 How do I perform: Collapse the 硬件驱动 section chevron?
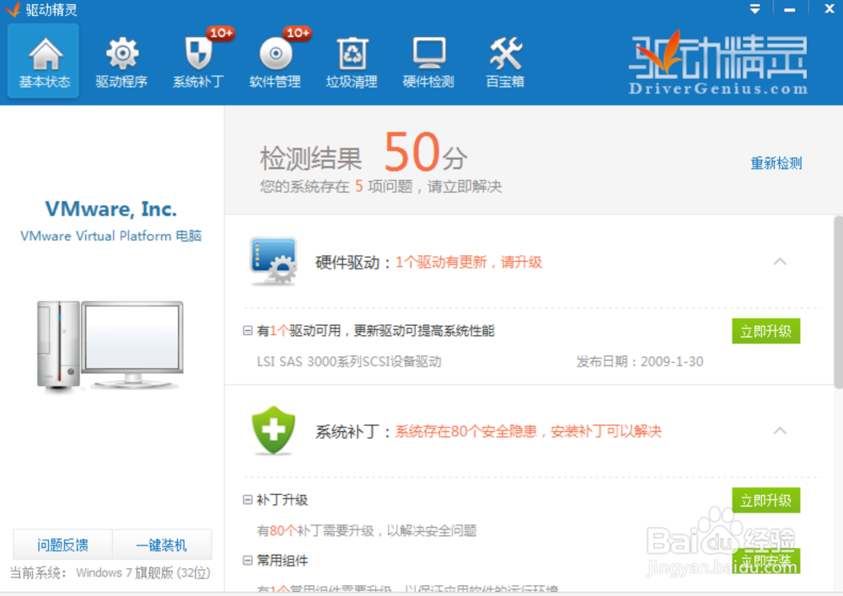pos(780,262)
